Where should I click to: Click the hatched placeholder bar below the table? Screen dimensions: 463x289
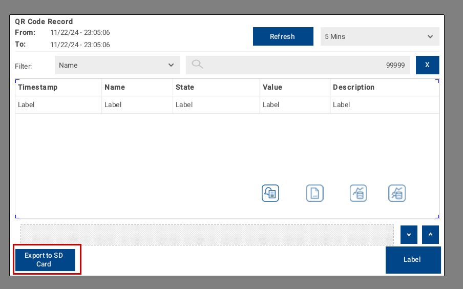(207, 235)
